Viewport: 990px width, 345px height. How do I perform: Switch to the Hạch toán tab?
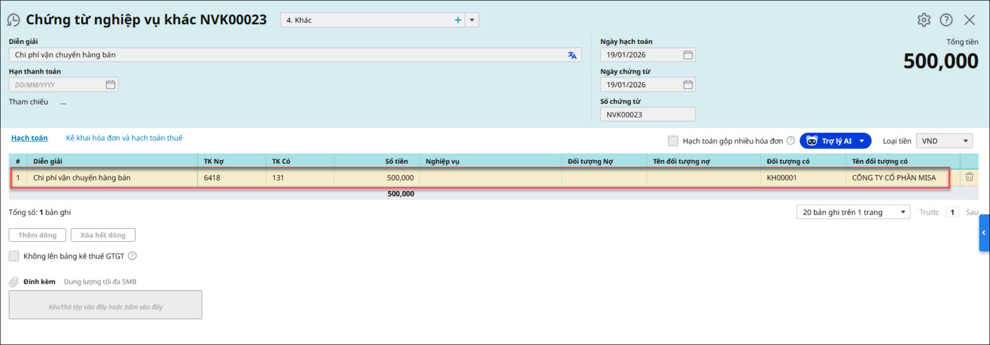29,138
